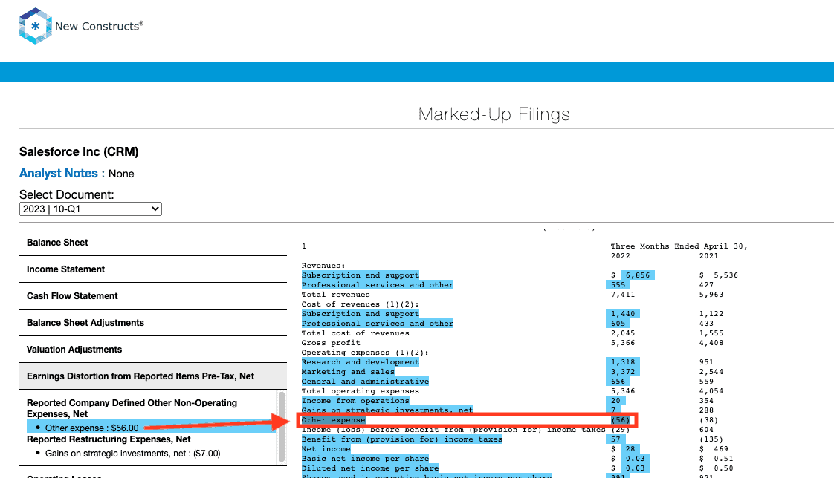
Task: Click the highlighted value 6,856
Action: [637, 275]
